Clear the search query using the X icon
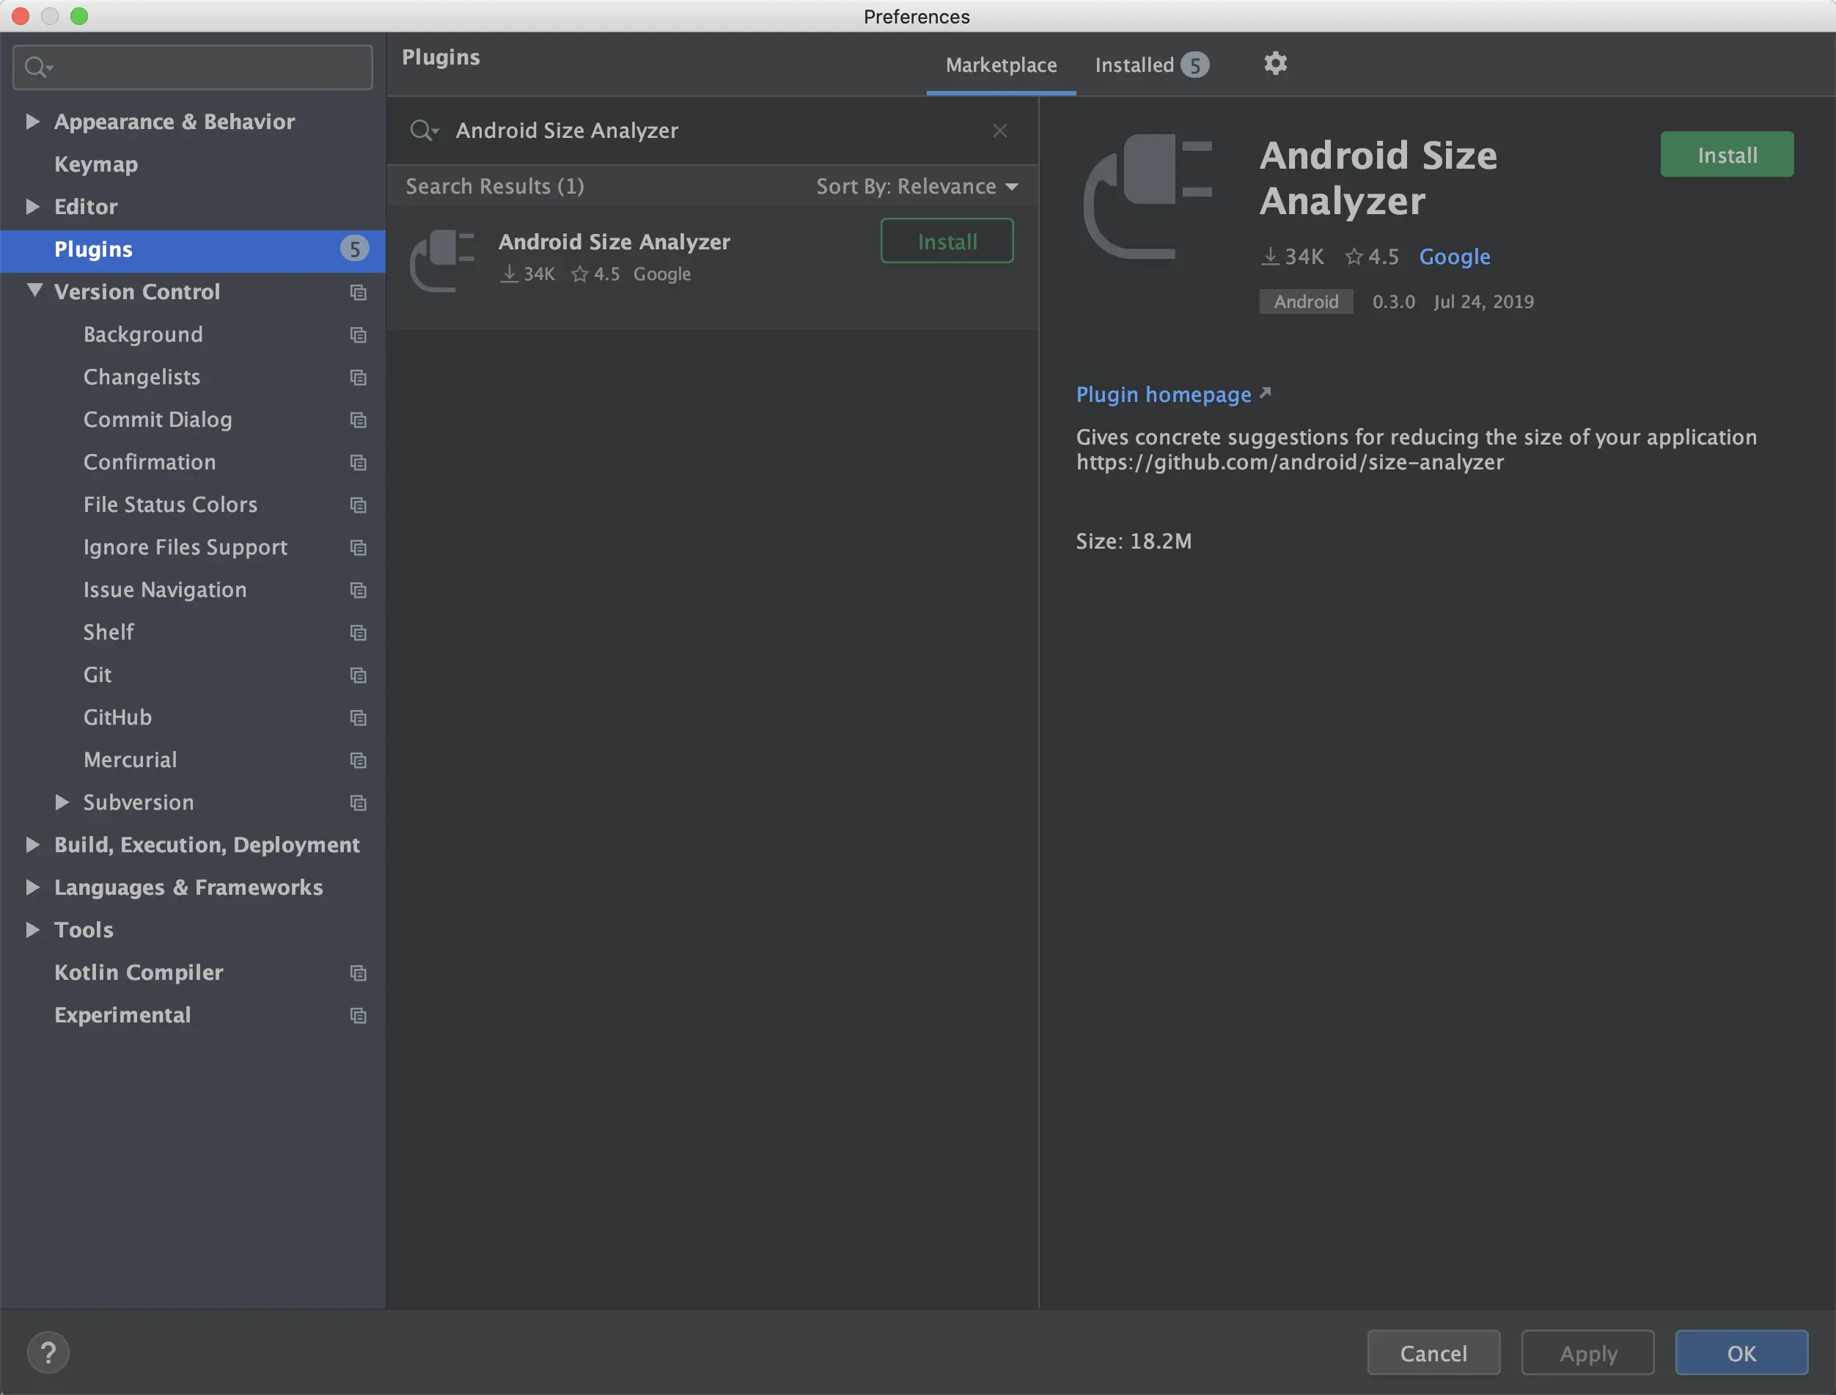This screenshot has height=1395, width=1836. pos(999,131)
